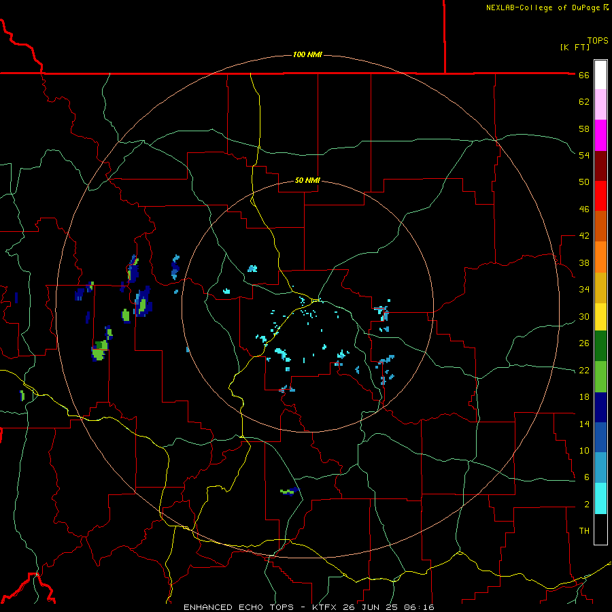Select the 18 legend value

[584, 397]
